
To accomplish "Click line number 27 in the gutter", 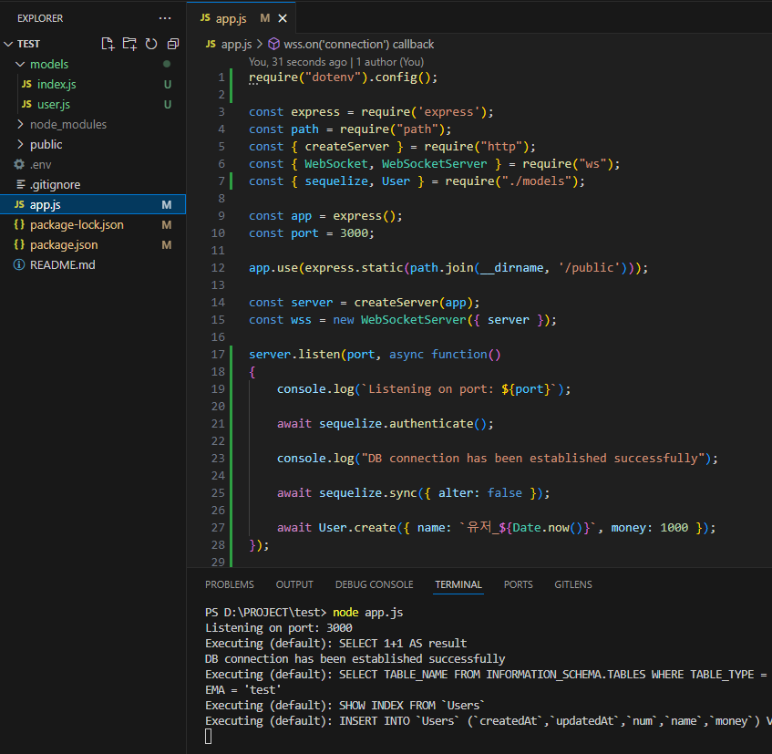I will [x=218, y=528].
